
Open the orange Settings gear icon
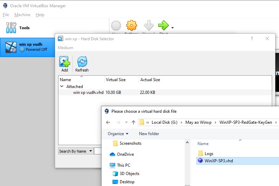point(131,25)
